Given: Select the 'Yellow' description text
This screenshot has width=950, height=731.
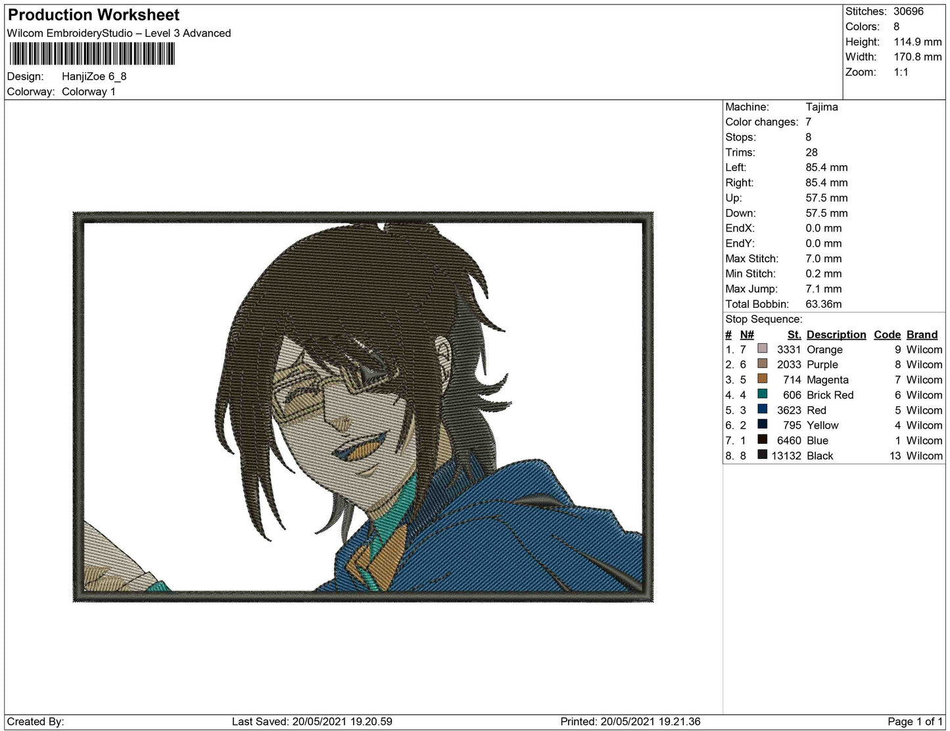Looking at the screenshot, I should point(823,425).
